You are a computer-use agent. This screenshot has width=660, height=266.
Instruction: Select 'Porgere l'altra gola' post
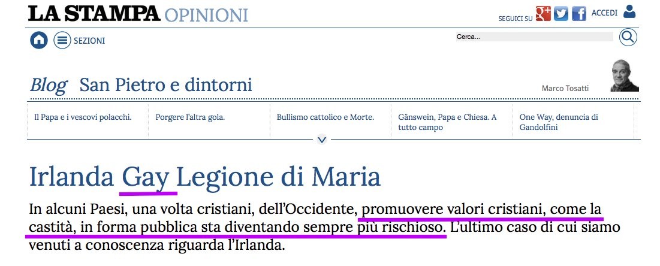pos(190,117)
